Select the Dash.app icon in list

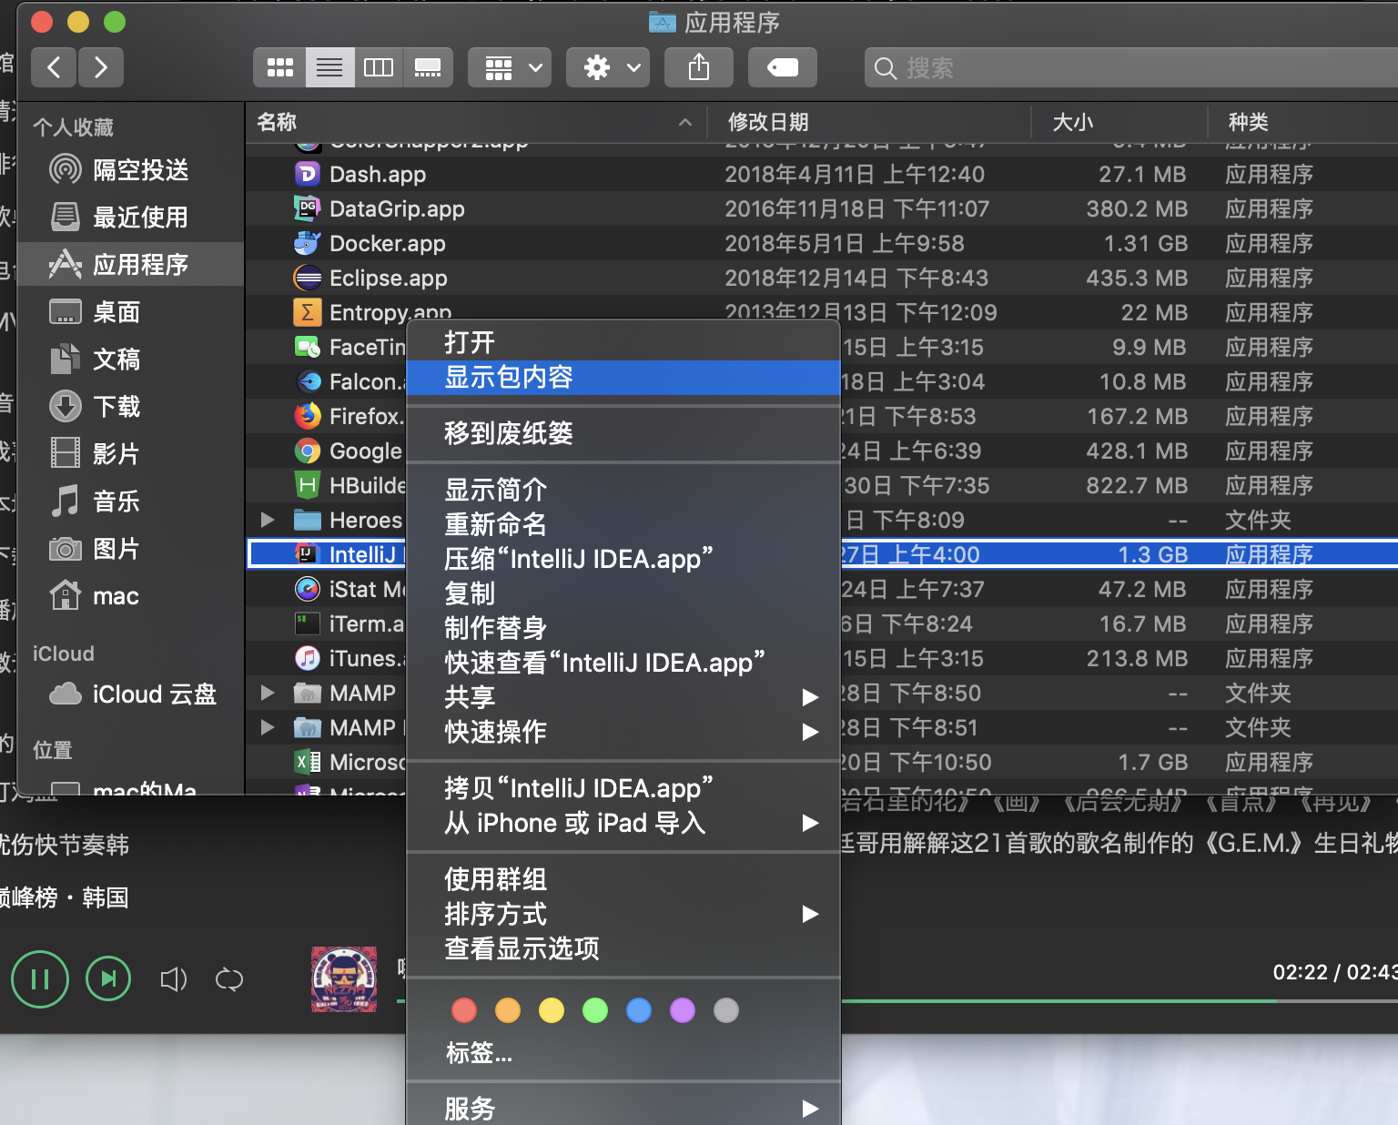point(308,174)
